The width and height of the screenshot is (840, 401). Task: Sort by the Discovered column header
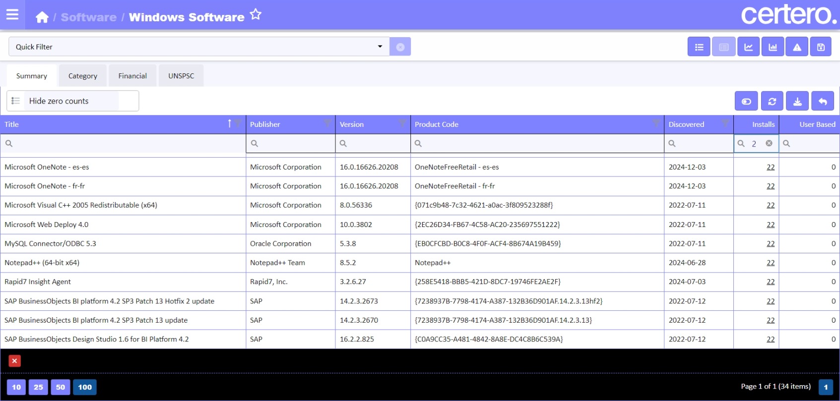[686, 124]
